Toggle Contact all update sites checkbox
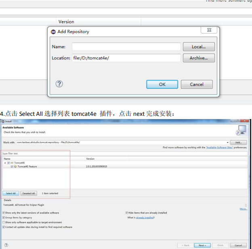252x249 pixels. (4, 227)
